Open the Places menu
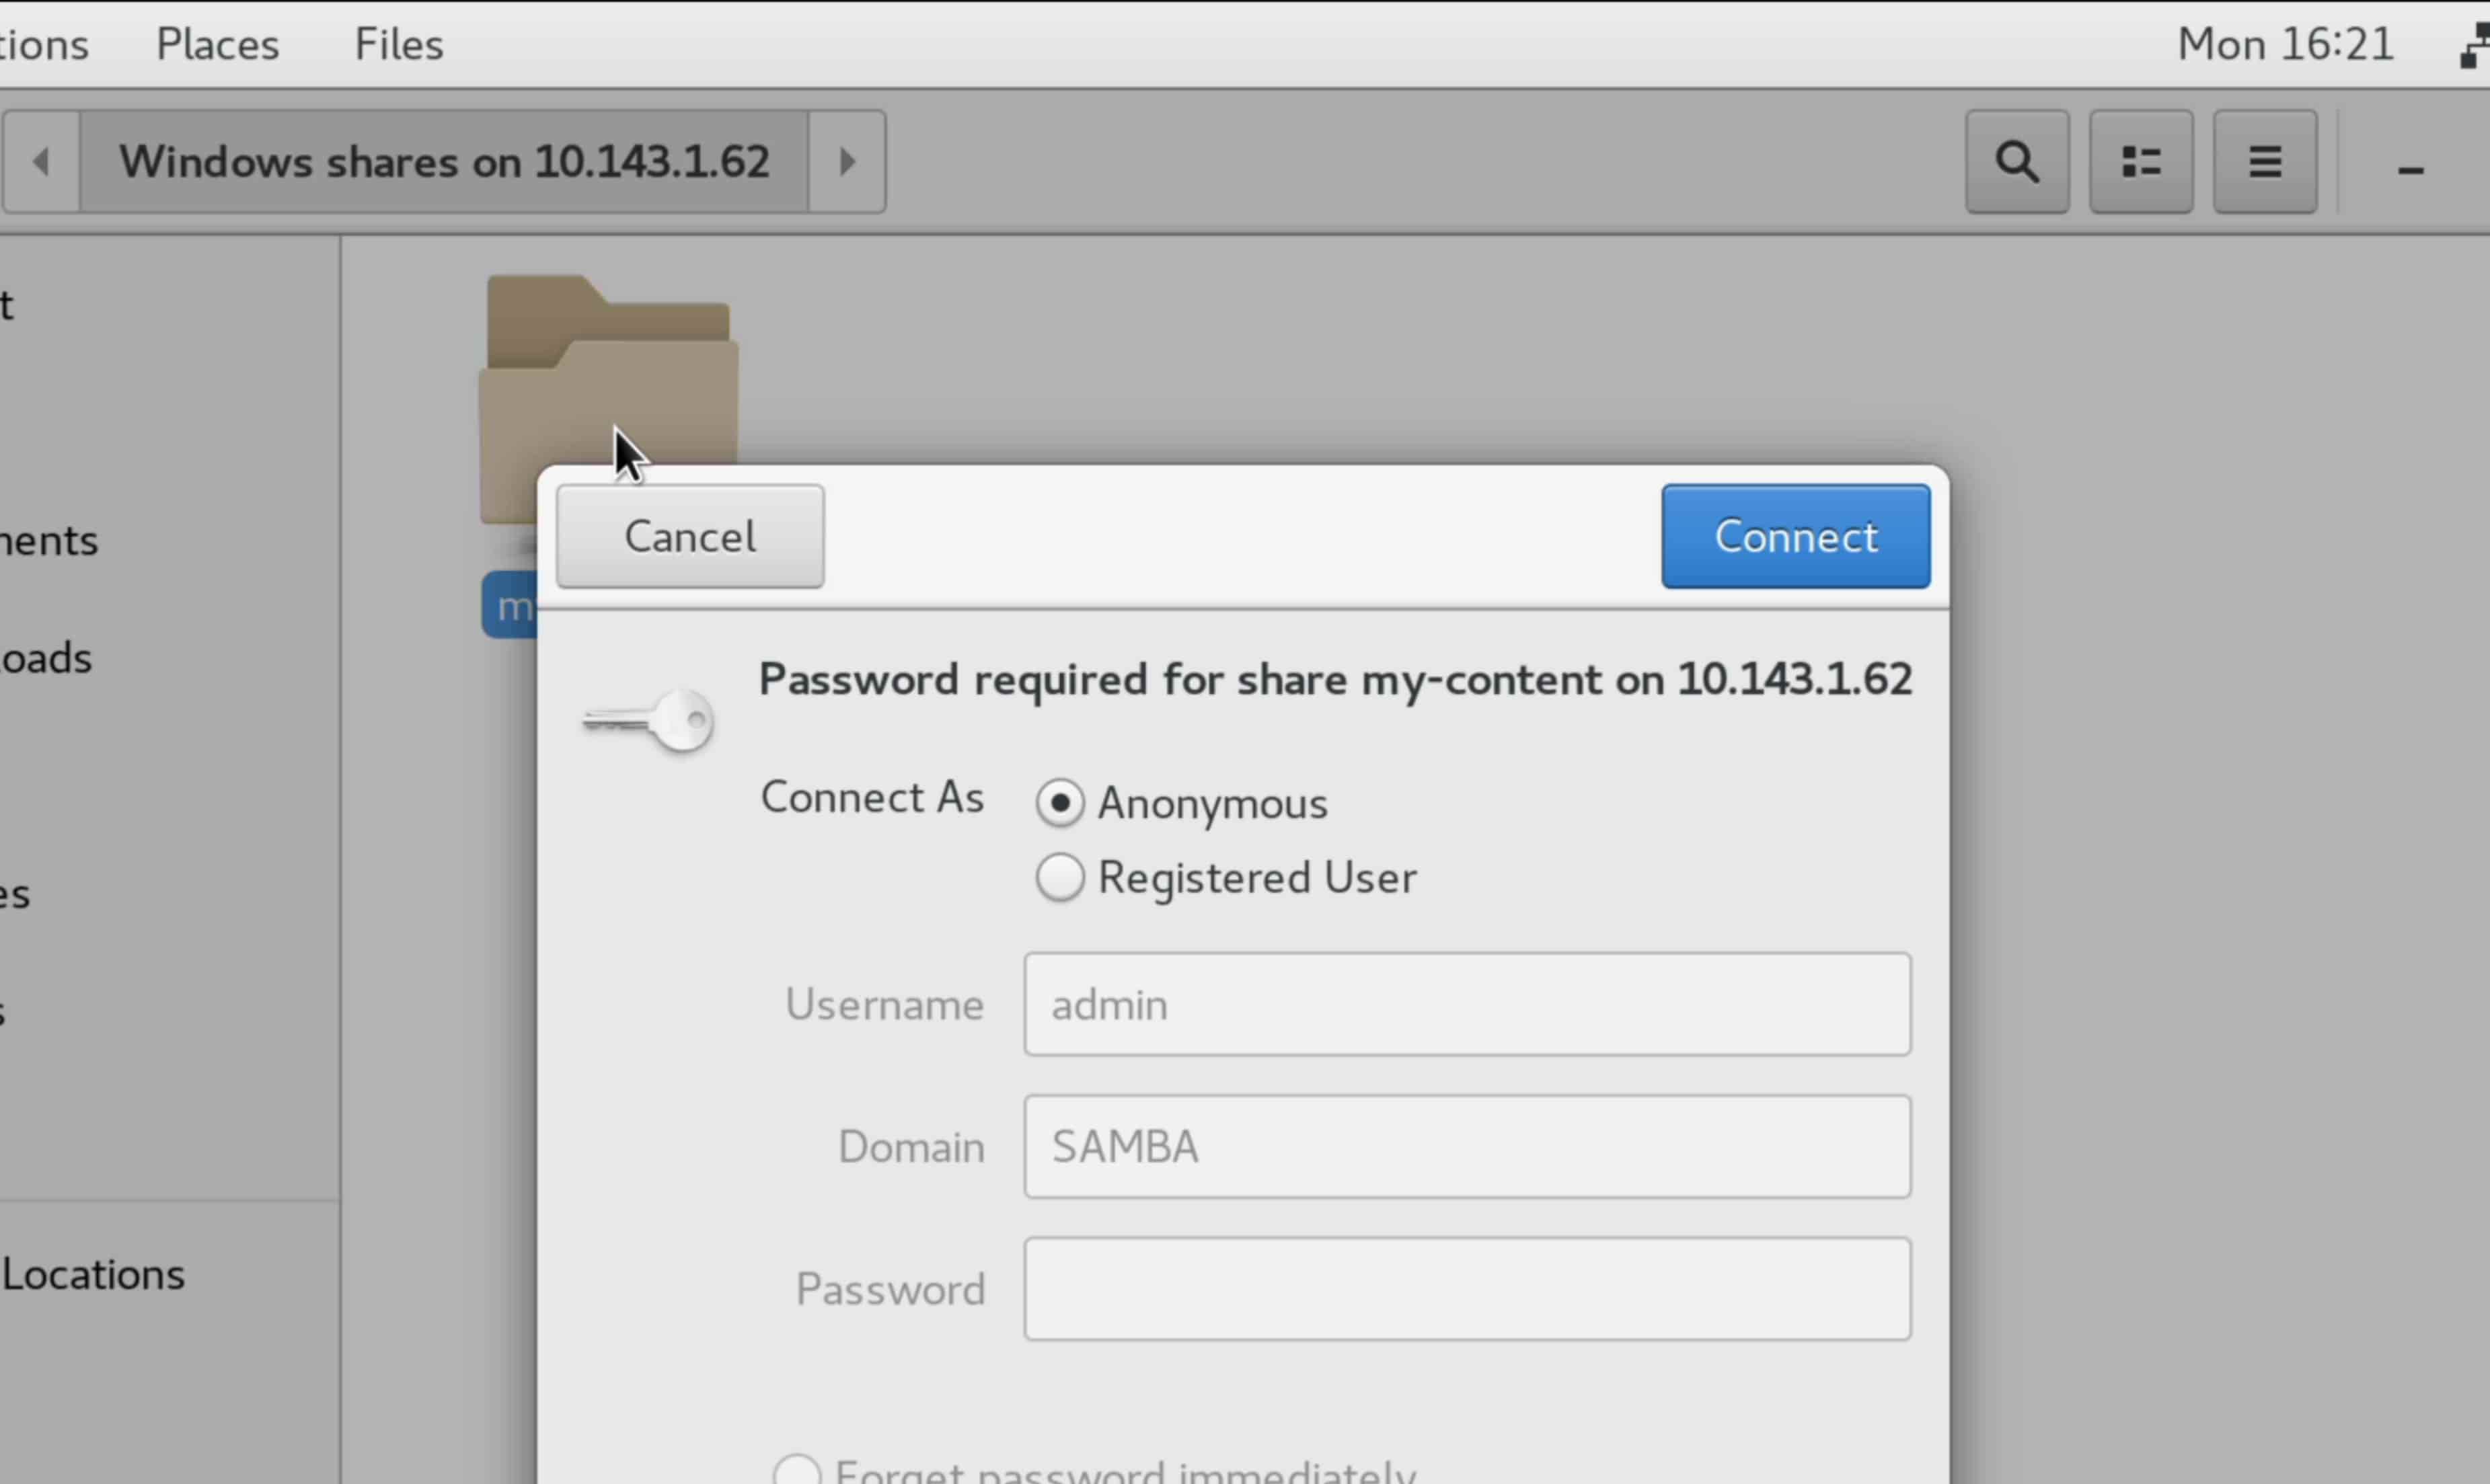 (x=217, y=45)
